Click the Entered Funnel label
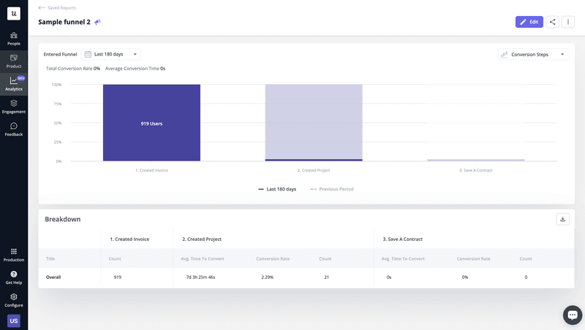 pos(60,54)
